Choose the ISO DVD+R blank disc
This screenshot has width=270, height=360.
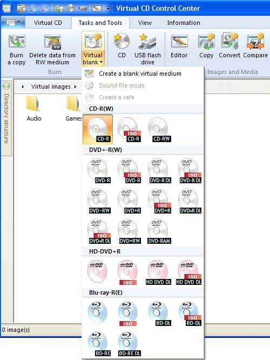[x=160, y=201]
